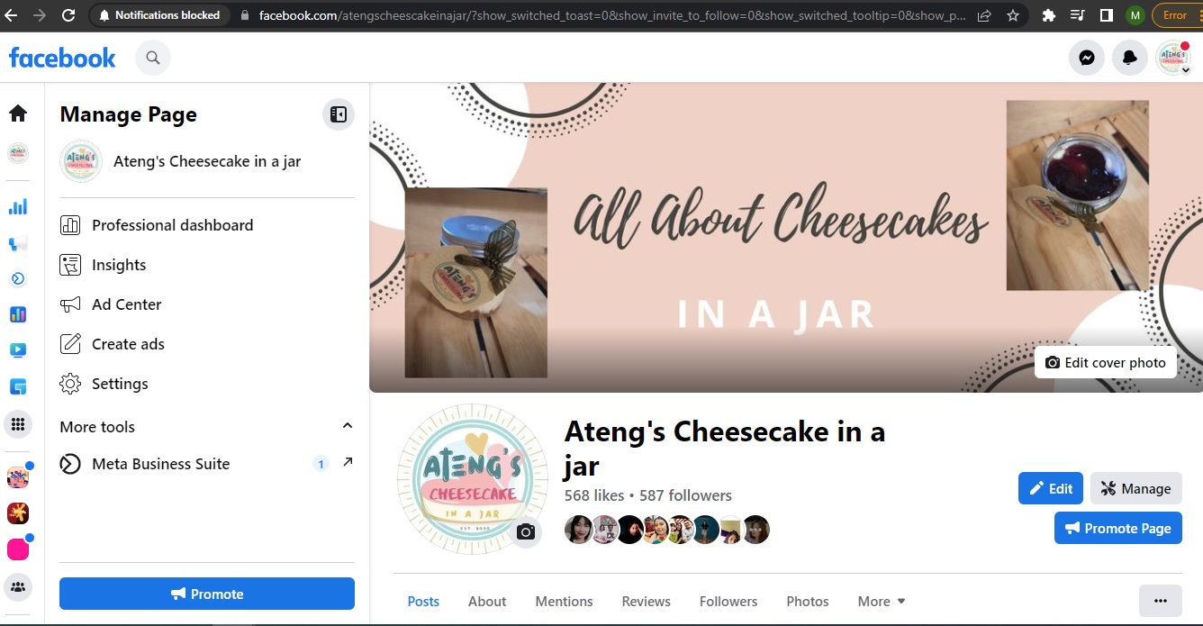Select Create ads
Screen dimensions: 1203x626
pyautogui.click(x=207, y=344)
